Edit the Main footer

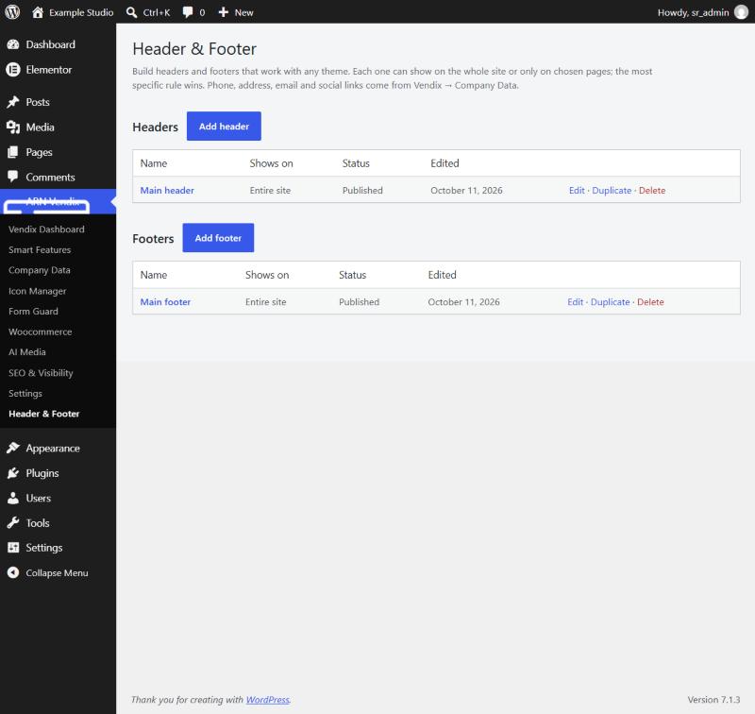coord(575,302)
